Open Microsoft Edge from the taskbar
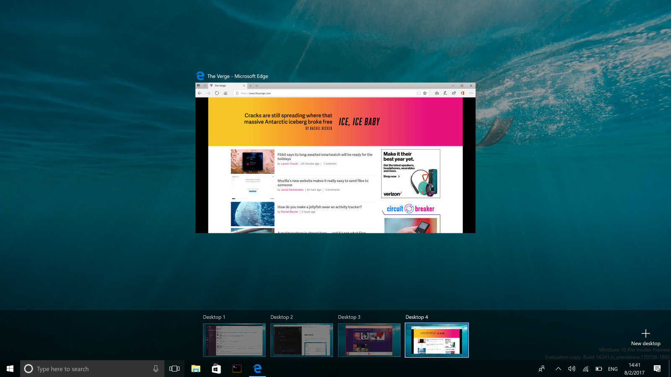This screenshot has width=671, height=377. pos(257,369)
